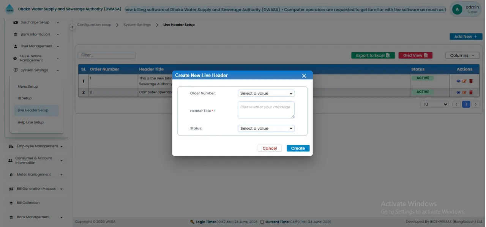This screenshot has width=486, height=227.
Task: Expand the Bank Information menu arrow
Action: pyautogui.click(x=58, y=35)
